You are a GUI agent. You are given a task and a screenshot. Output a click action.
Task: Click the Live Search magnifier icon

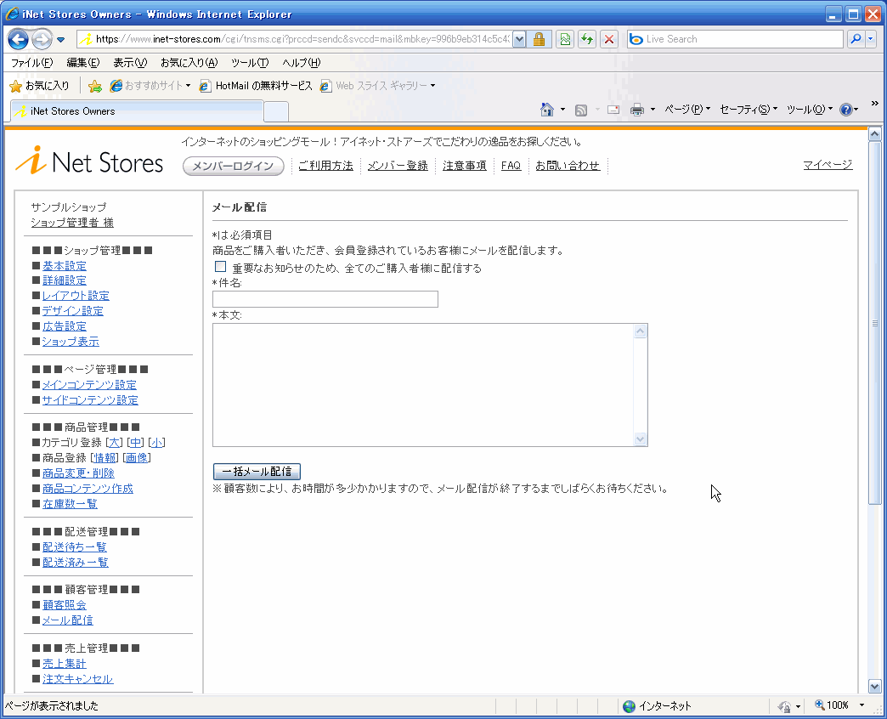click(855, 39)
